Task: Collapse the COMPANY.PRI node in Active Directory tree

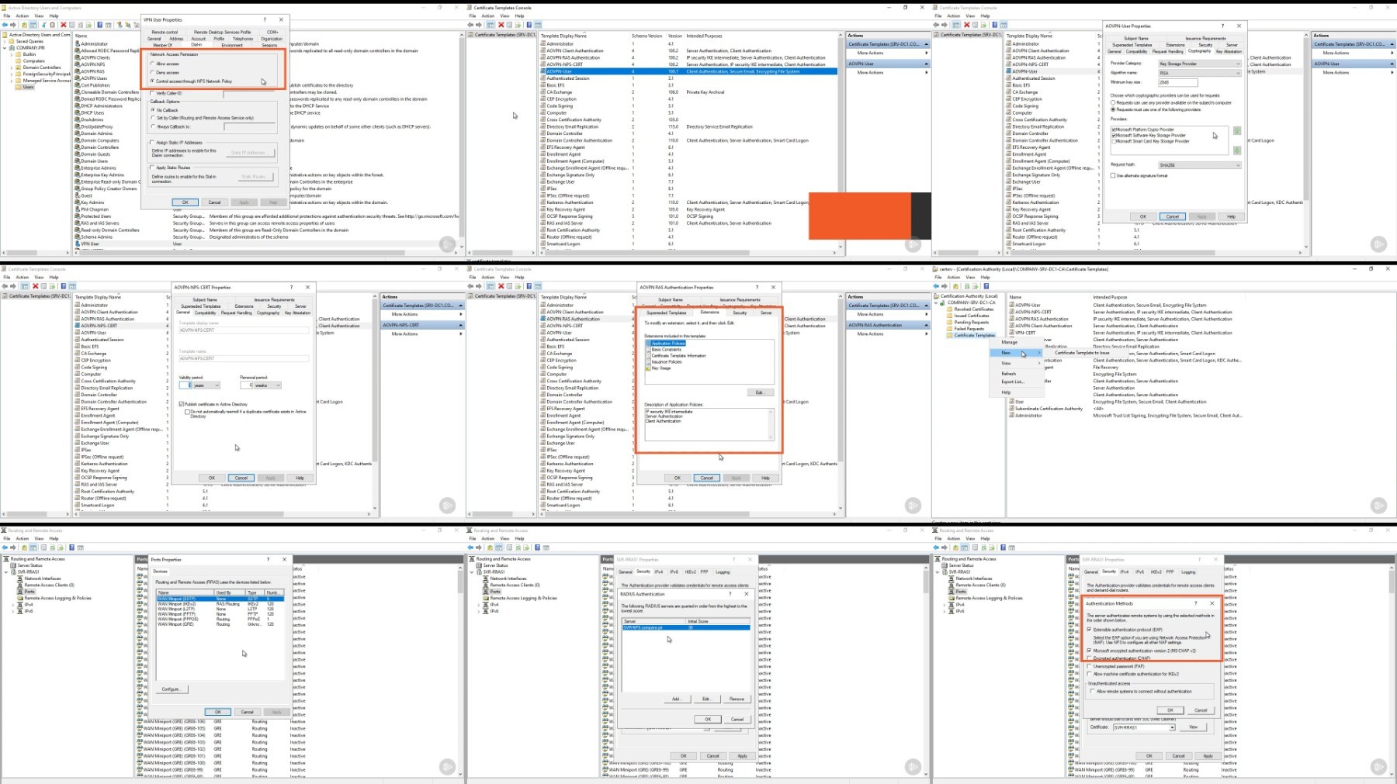Action: point(5,47)
